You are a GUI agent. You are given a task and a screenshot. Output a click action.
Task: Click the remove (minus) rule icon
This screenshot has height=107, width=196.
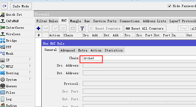click(x=46, y=28)
